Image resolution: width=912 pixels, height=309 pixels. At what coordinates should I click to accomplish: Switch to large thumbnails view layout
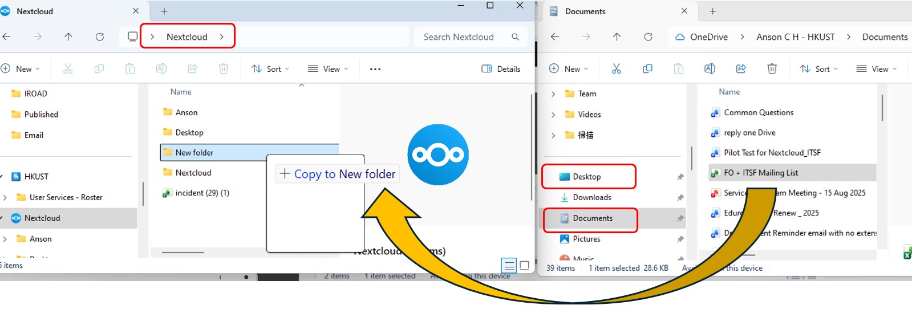525,266
